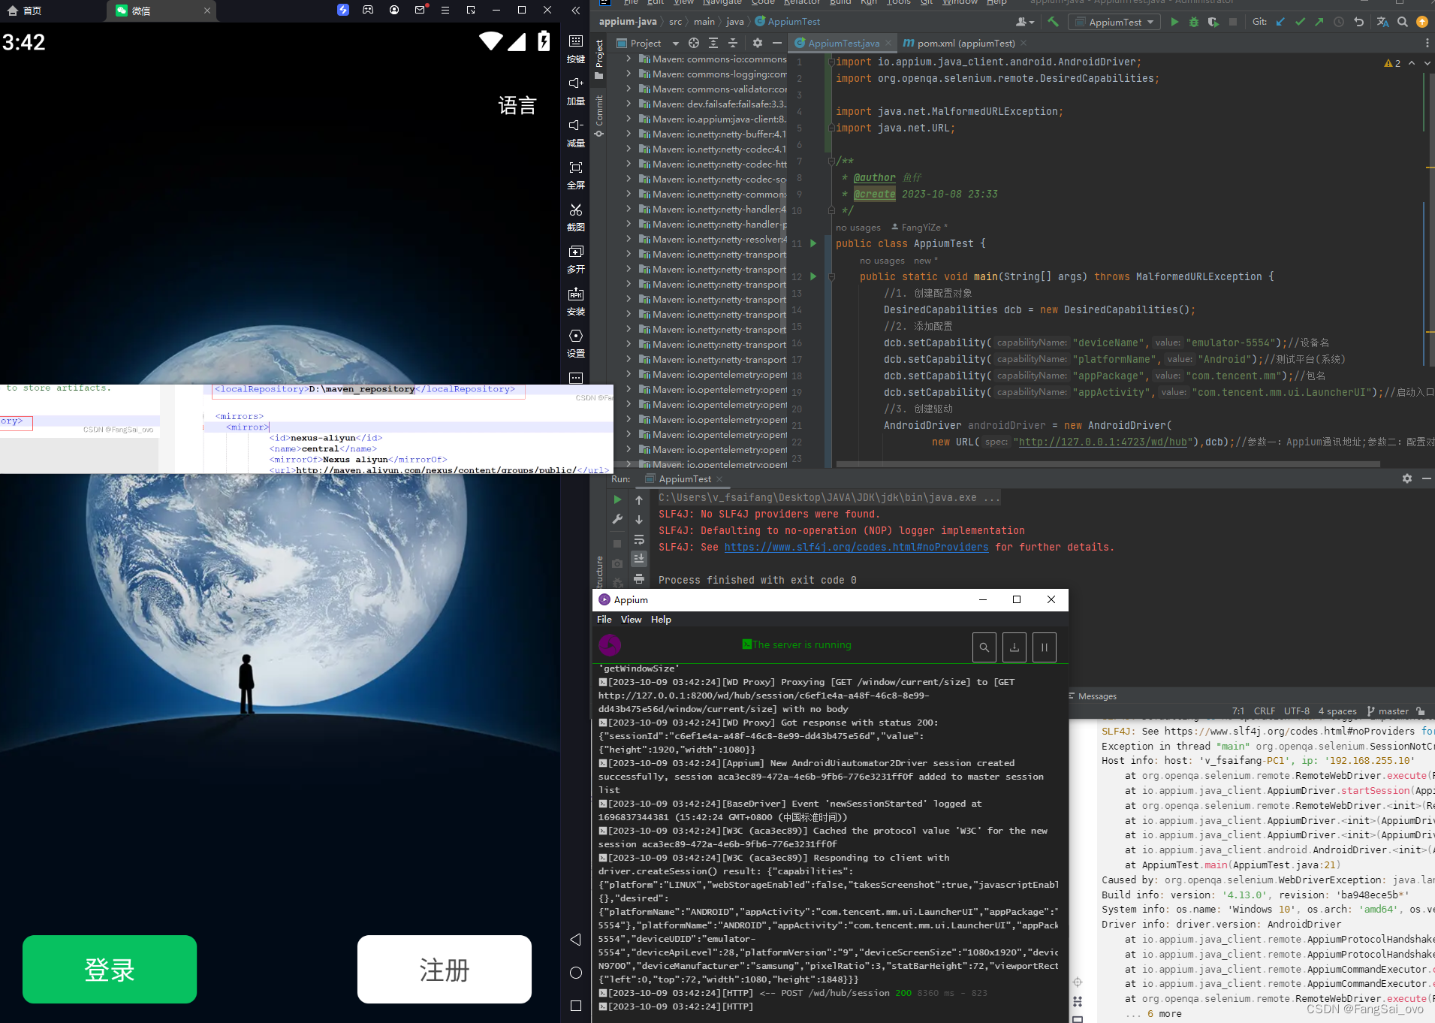The width and height of the screenshot is (1435, 1023).
Task: Git push with the green arrow
Action: (1319, 22)
